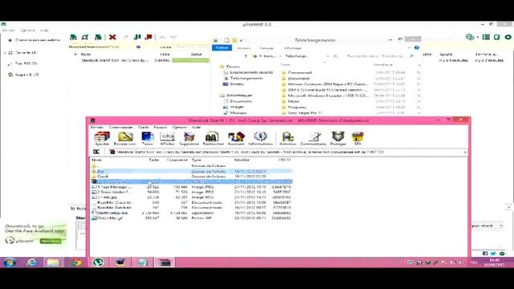Open Fichier menu in WinRAR

[x=97, y=127]
